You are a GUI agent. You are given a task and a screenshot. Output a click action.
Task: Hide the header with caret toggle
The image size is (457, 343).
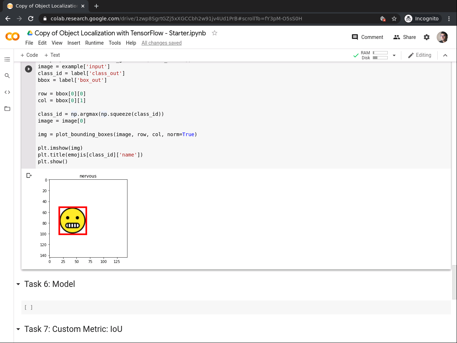point(445,55)
